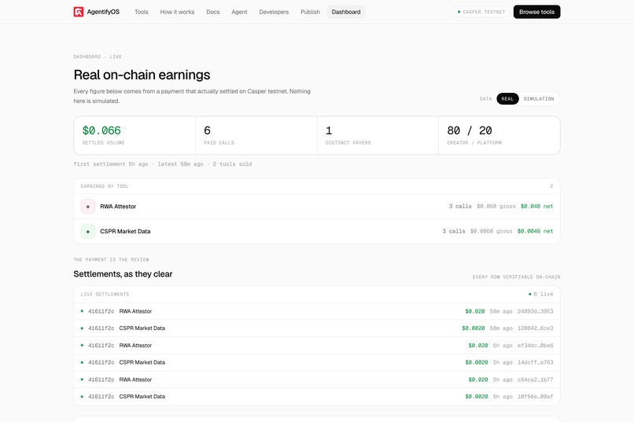Click the $0.0060 gross amount
Viewport: 634px width, 422px height.
point(492,231)
